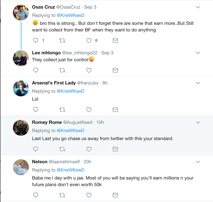Open Osas Cruz's profile picture
This screenshot has width=213, height=202.
pos(21,12)
